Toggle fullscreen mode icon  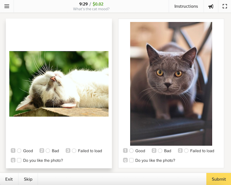(225, 6)
